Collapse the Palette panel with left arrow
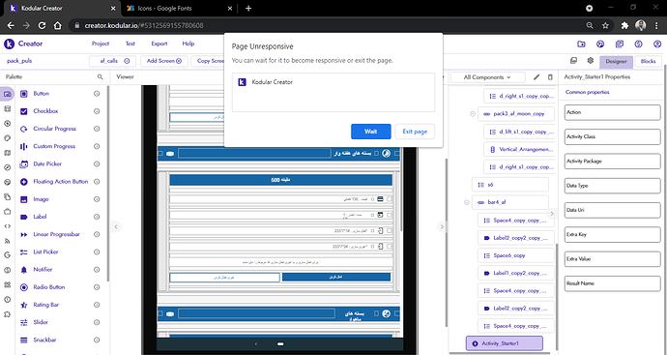The image size is (667, 355). tap(115, 227)
